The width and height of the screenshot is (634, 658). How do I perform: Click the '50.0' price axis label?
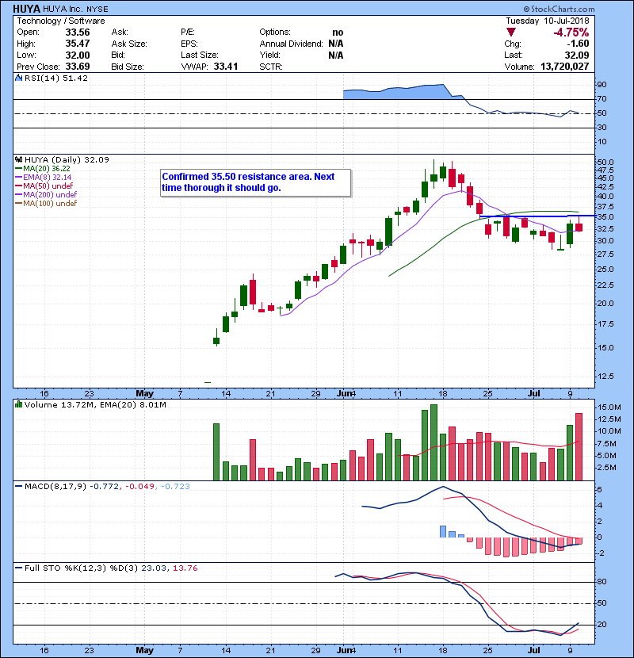605,162
